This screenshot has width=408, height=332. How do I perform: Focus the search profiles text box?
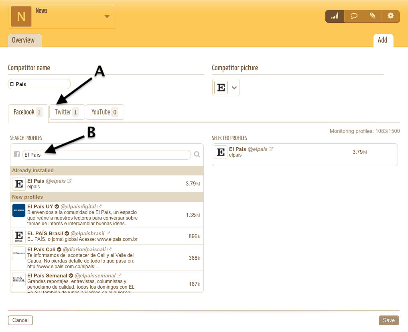[x=107, y=155]
